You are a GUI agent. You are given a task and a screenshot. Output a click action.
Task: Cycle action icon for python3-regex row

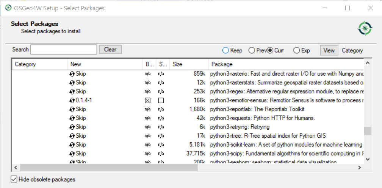click(72, 92)
